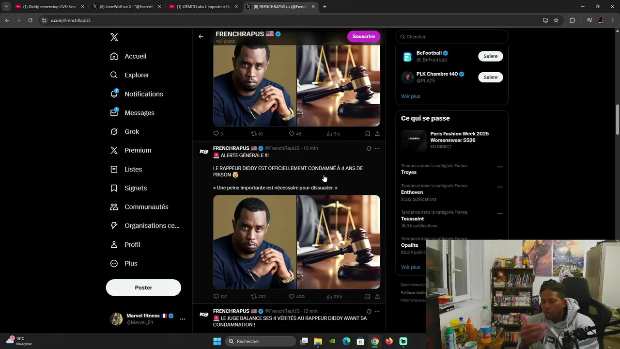Bookmark the post with 48 likes

[368, 134]
